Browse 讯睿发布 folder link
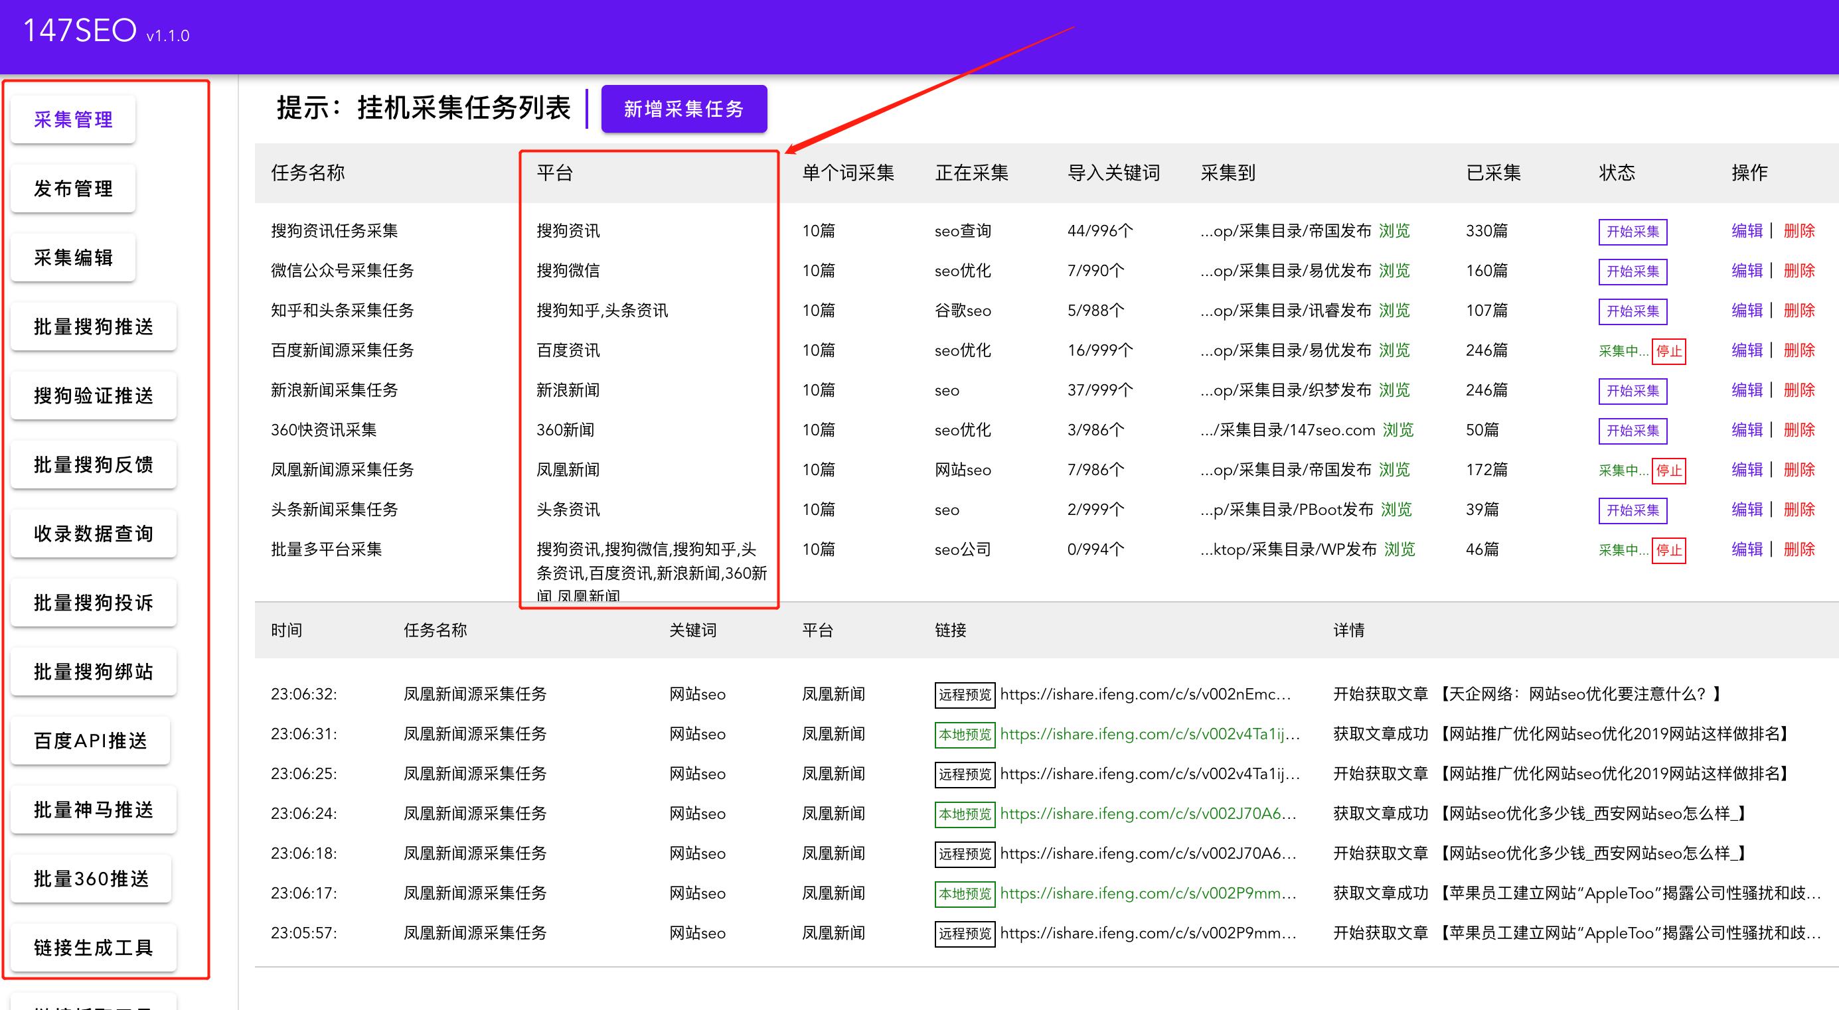Image resolution: width=1839 pixels, height=1010 pixels. point(1394,311)
